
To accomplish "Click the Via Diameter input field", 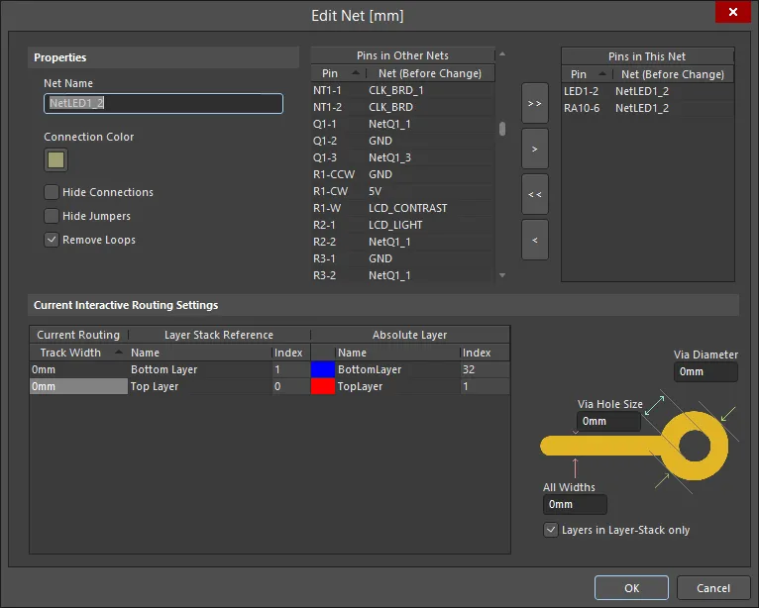I will pyautogui.click(x=705, y=371).
